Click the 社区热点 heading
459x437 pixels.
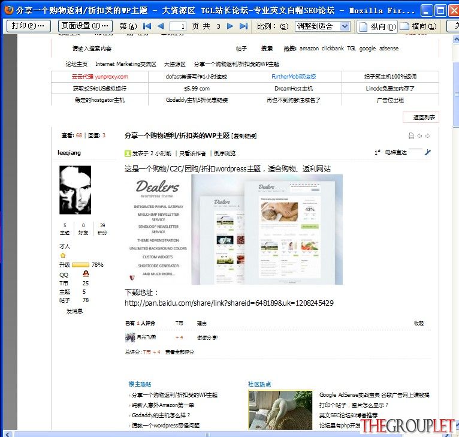(x=259, y=384)
